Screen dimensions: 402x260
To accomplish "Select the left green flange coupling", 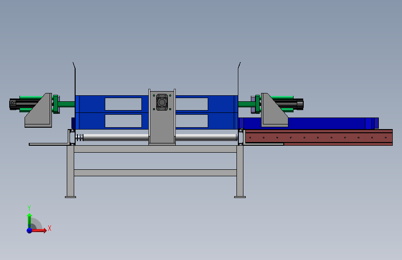I will point(56,104).
